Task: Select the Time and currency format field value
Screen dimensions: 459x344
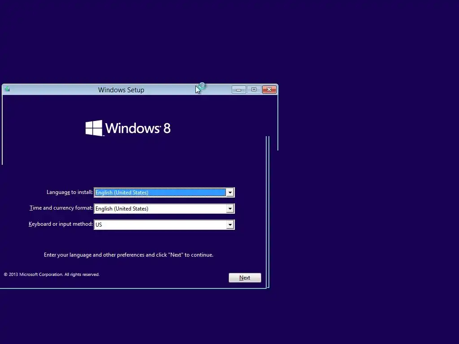Action: [x=160, y=209]
